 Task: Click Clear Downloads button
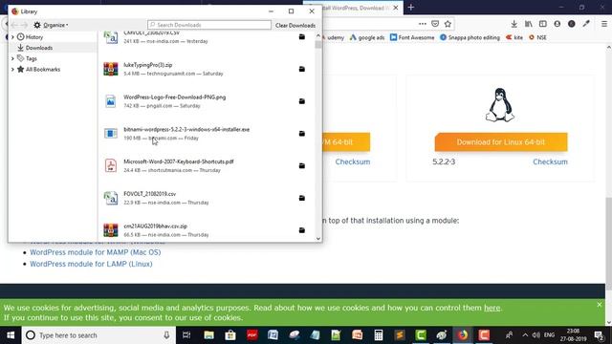[295, 26]
